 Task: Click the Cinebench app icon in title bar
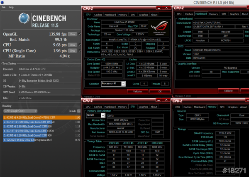point(2,2)
